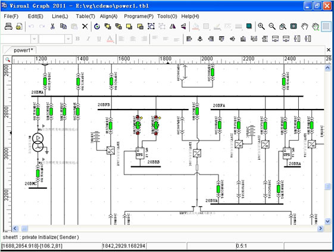Click the 20BUA bus label
Screen dimensions: 334x252
[x=211, y=201]
